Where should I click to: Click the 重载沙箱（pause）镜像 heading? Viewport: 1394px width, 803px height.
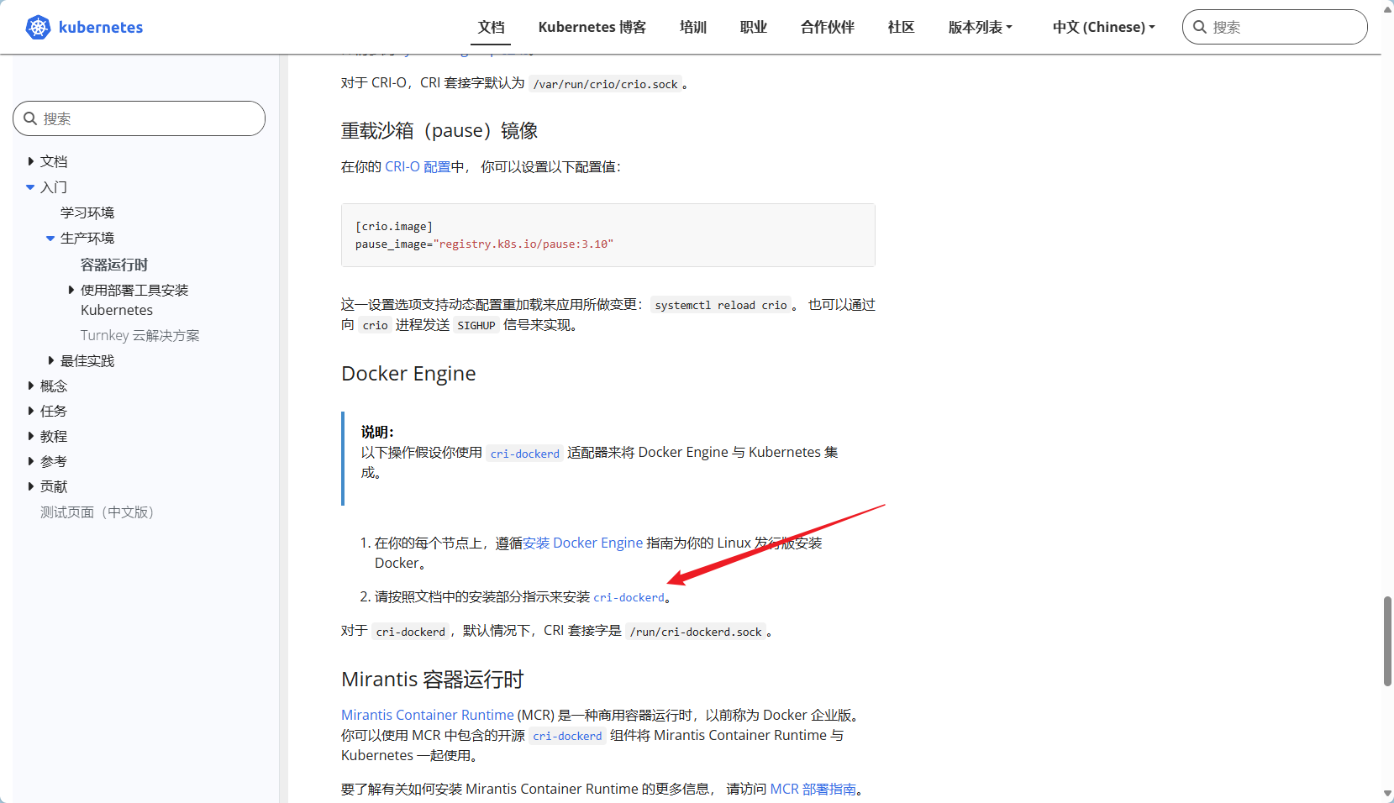(439, 130)
